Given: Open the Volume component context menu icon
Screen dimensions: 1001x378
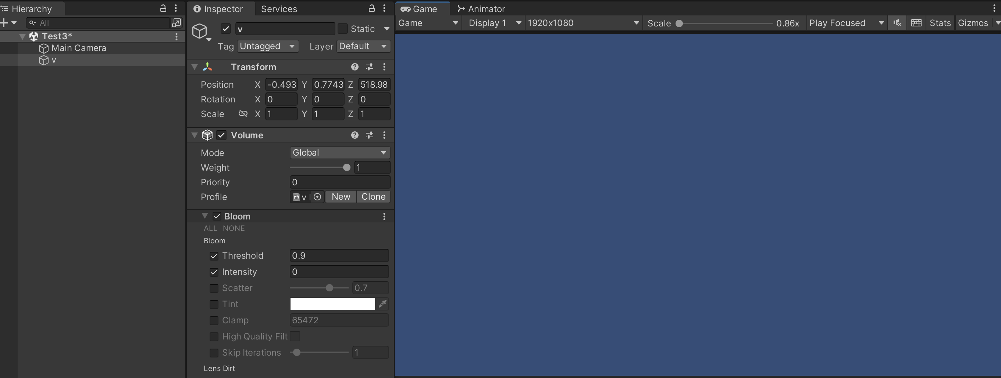Looking at the screenshot, I should click(384, 135).
